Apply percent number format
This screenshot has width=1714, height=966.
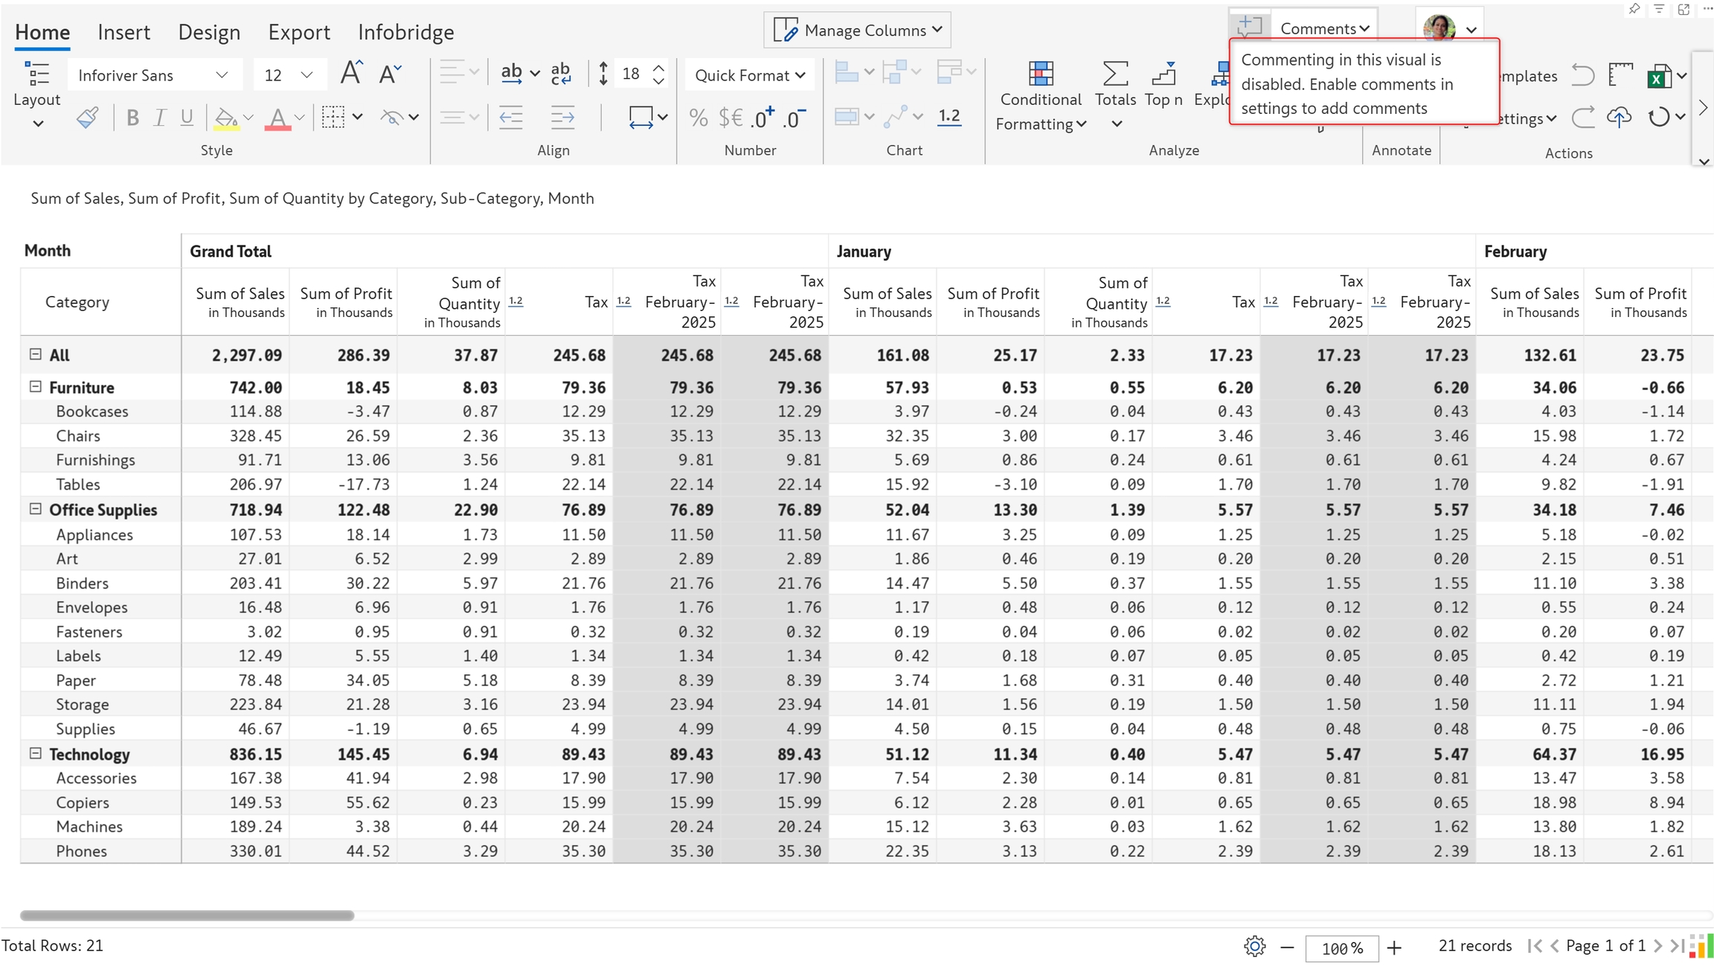(x=698, y=118)
